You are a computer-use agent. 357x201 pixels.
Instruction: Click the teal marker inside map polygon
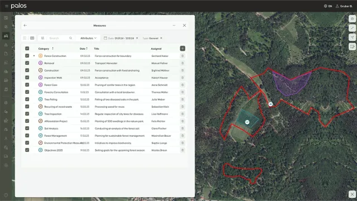[247, 122]
